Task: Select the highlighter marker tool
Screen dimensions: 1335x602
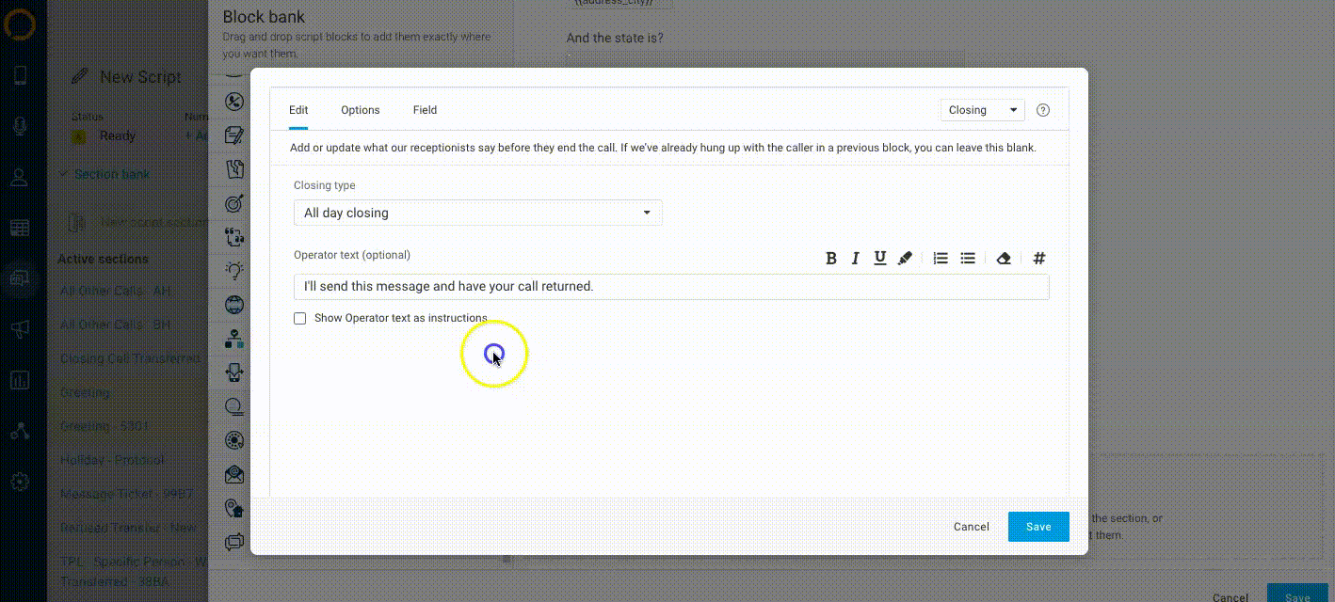Action: coord(905,259)
